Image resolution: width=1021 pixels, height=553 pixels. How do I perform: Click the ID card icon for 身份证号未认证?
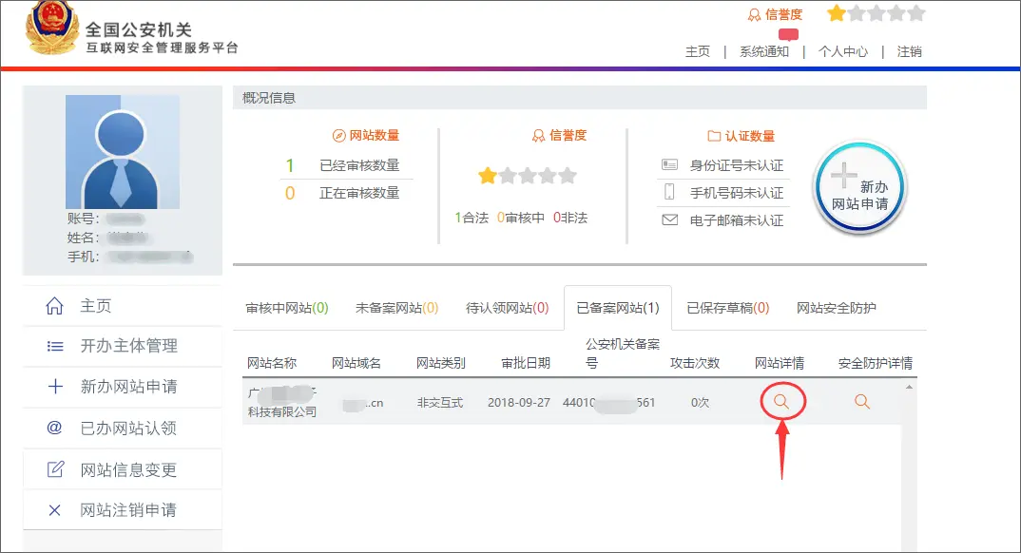pos(670,165)
